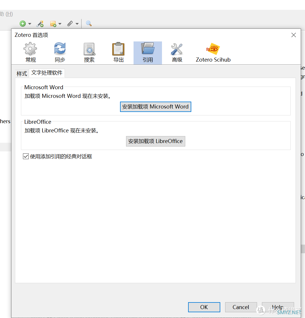
Task: Open the Advanced (高级) preferences pane
Action: click(x=177, y=53)
